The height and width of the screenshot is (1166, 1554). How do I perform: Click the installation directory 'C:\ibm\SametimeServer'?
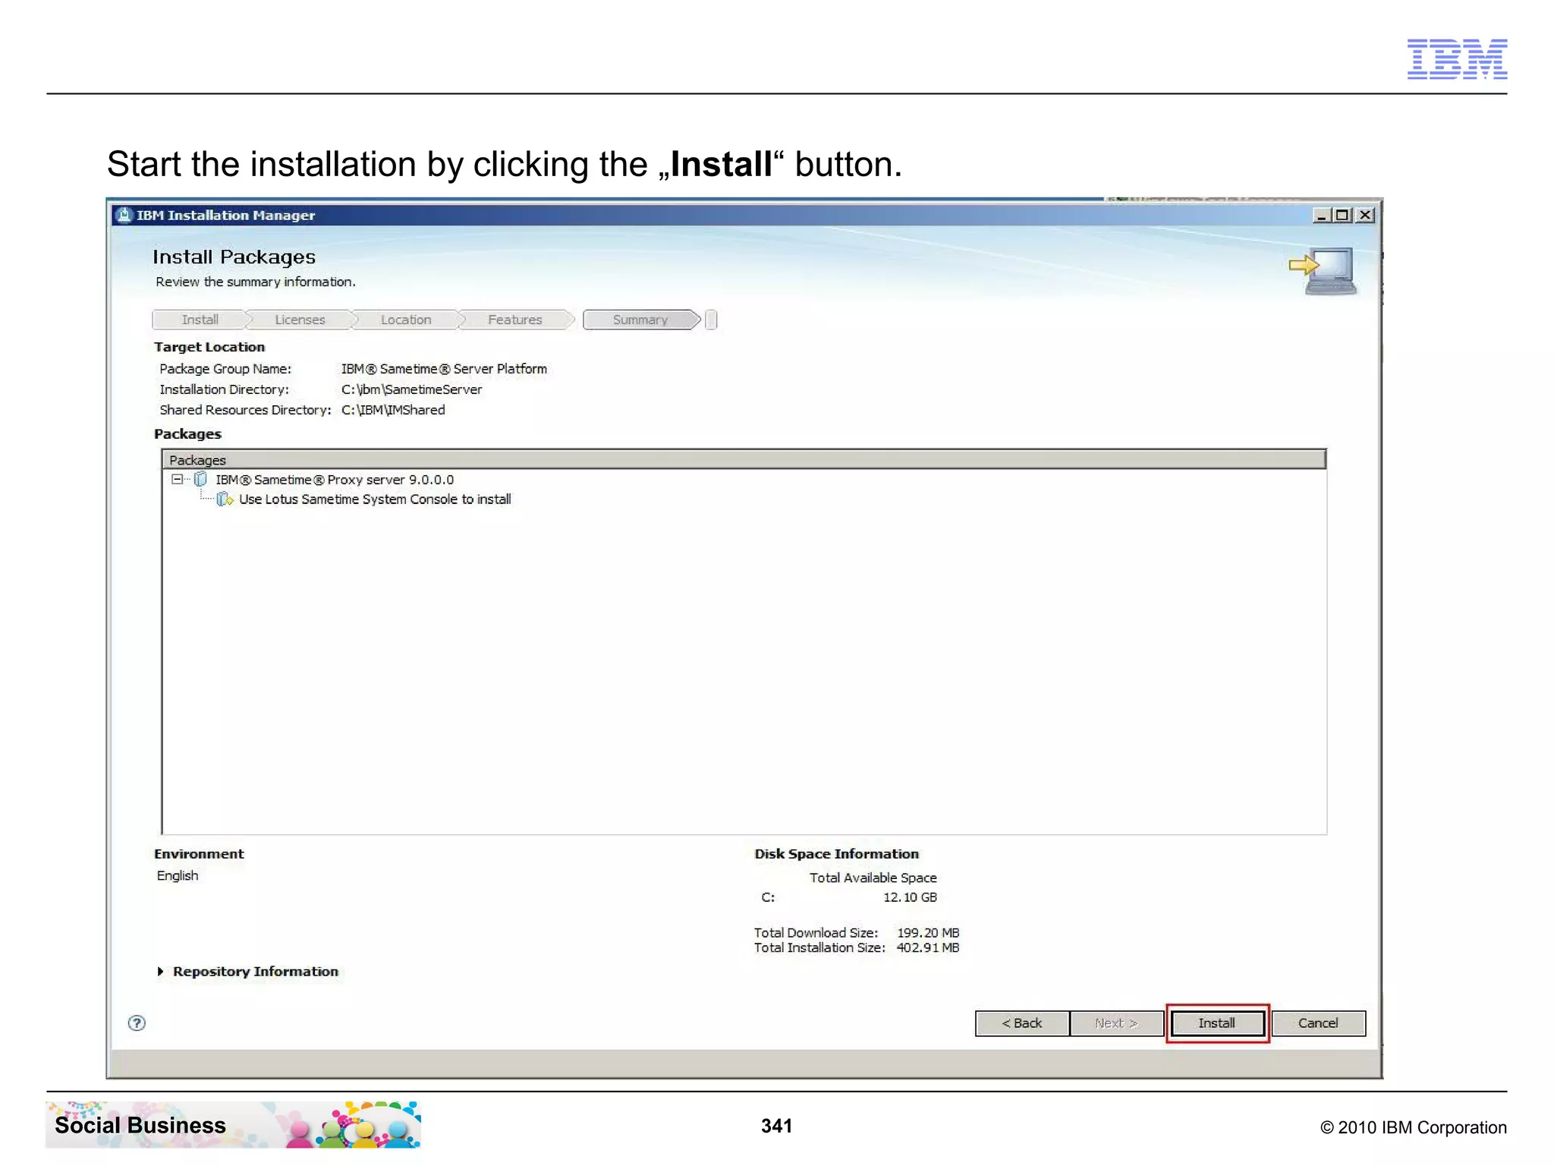[x=411, y=389]
